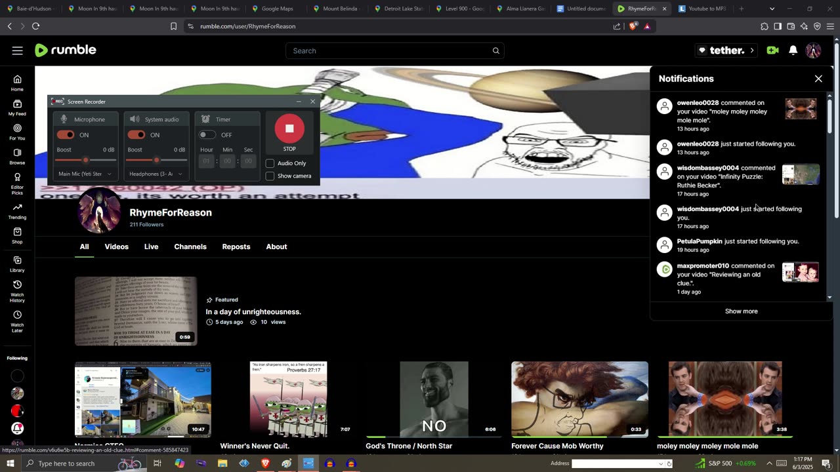This screenshot has width=840, height=472.
Task: Open the profile avatar in the header
Action: coord(813,50)
